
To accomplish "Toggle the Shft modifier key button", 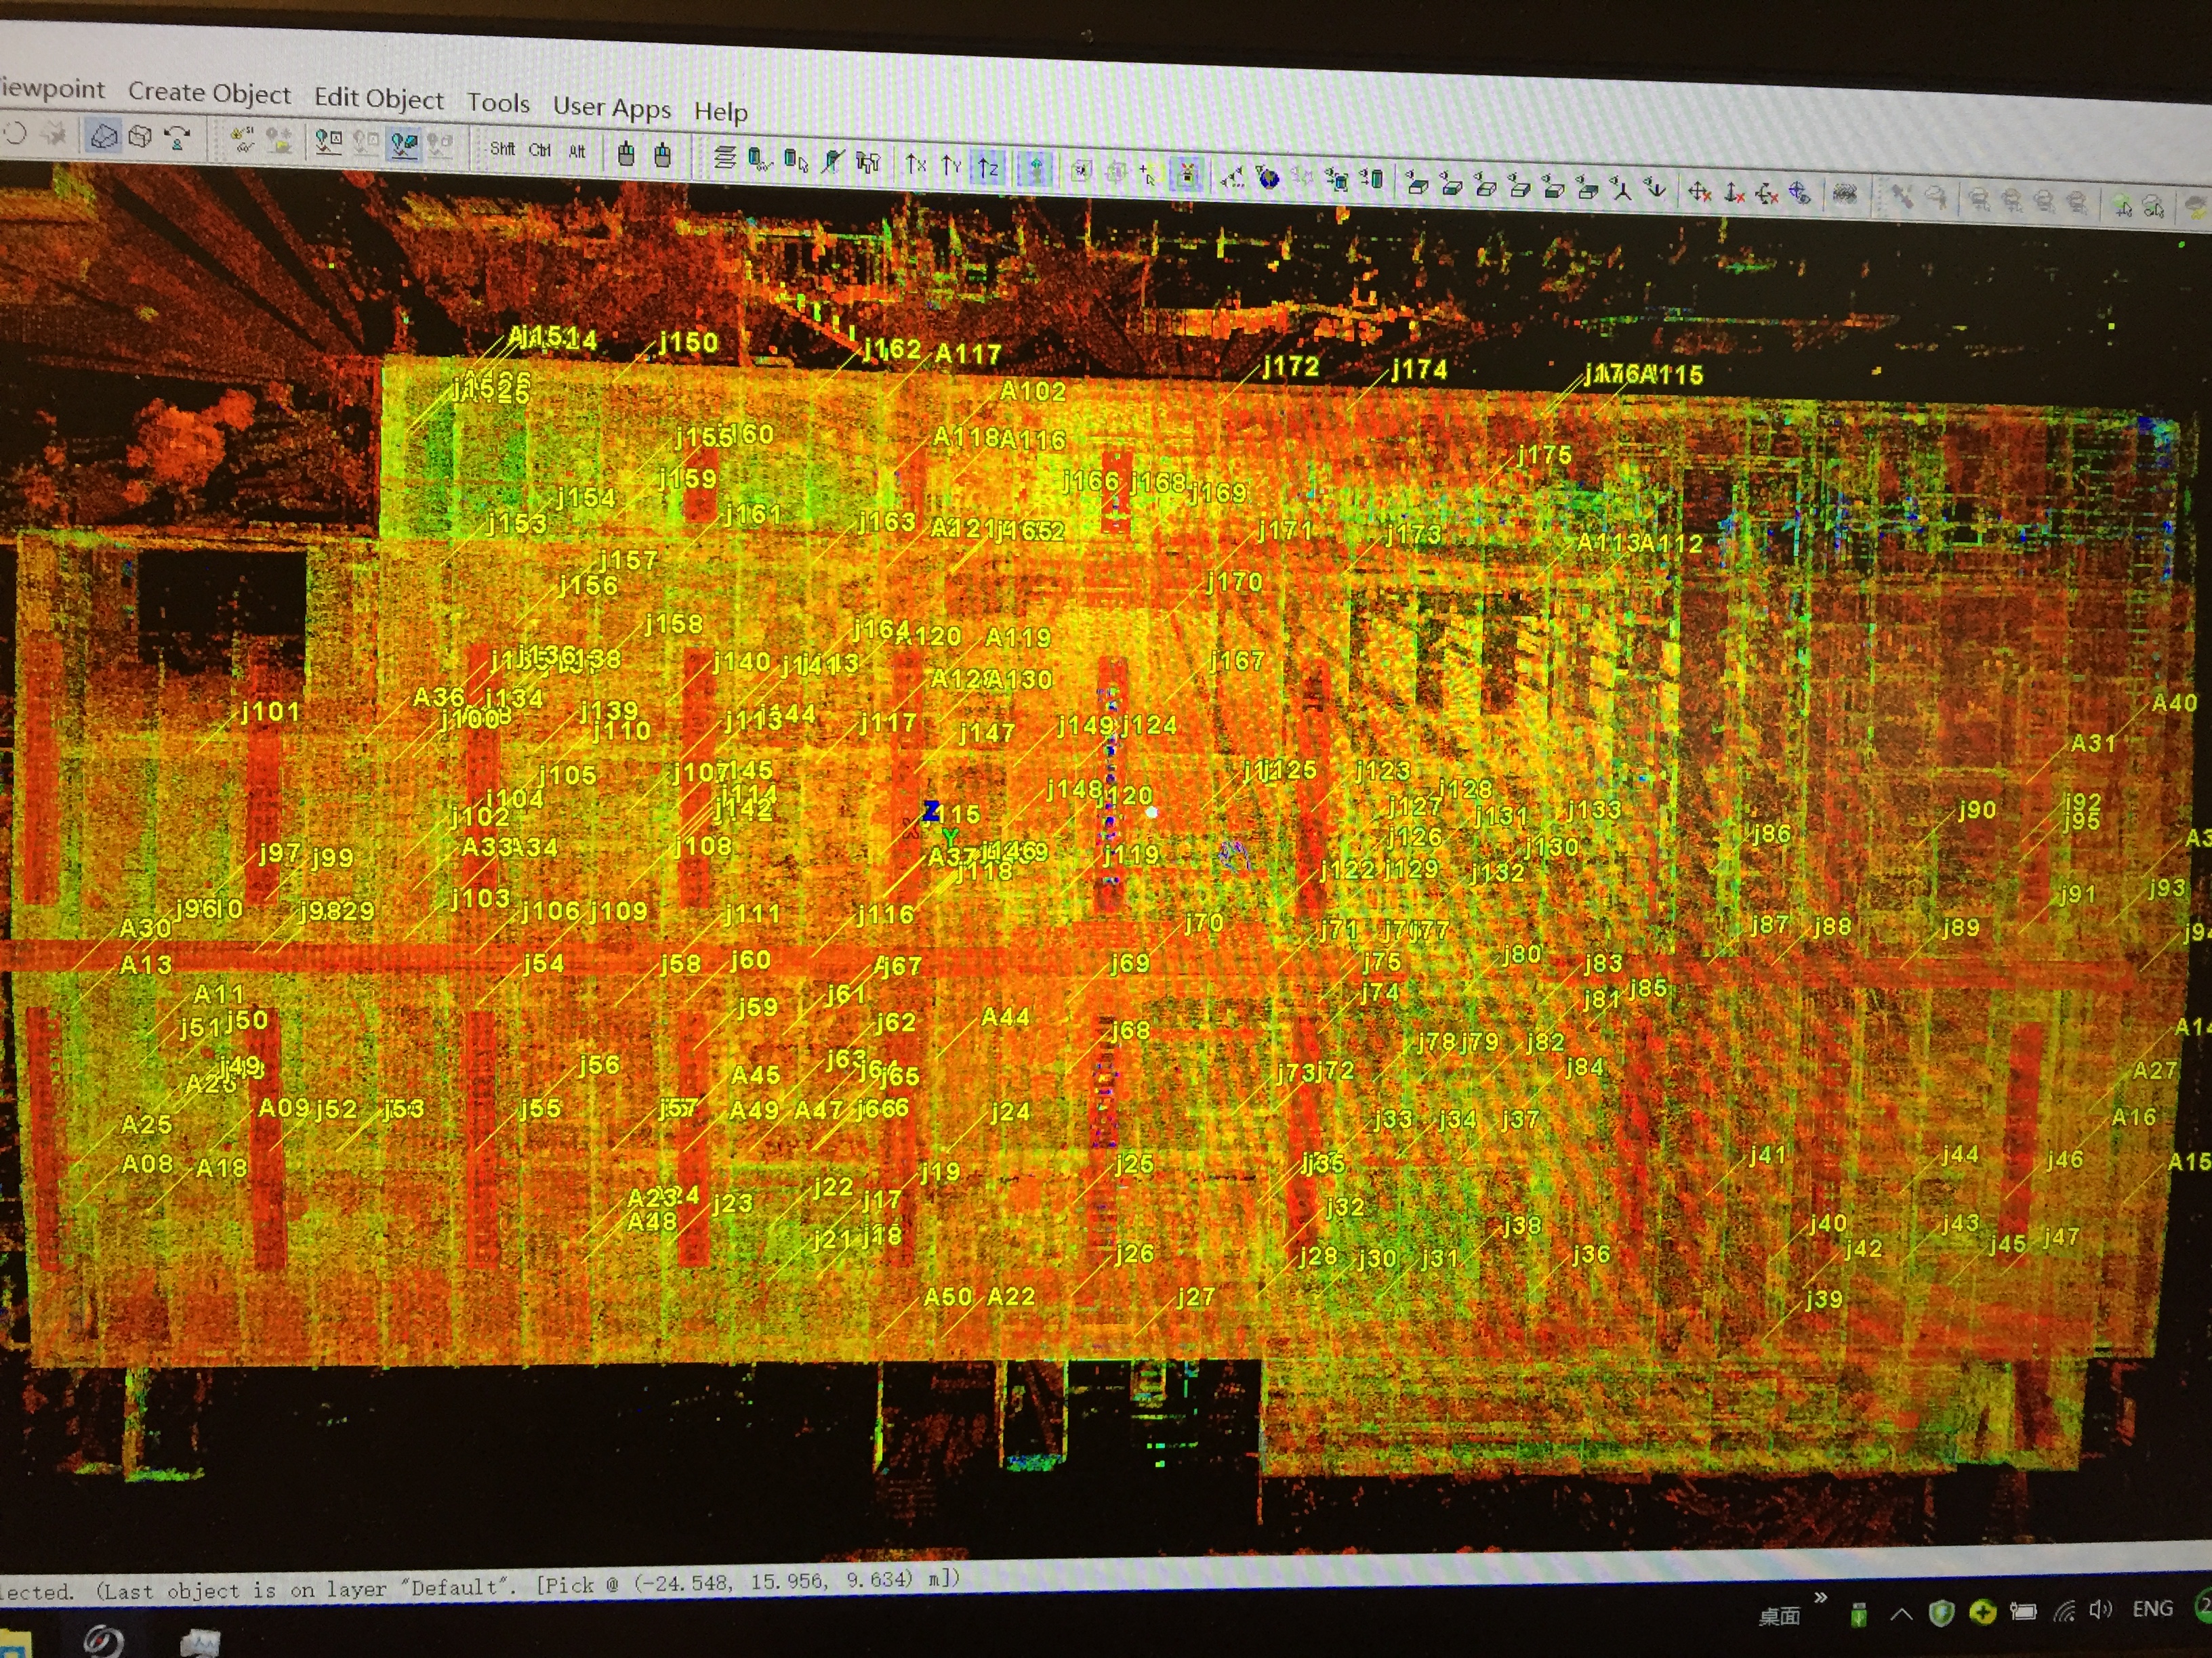I will pos(502,149).
